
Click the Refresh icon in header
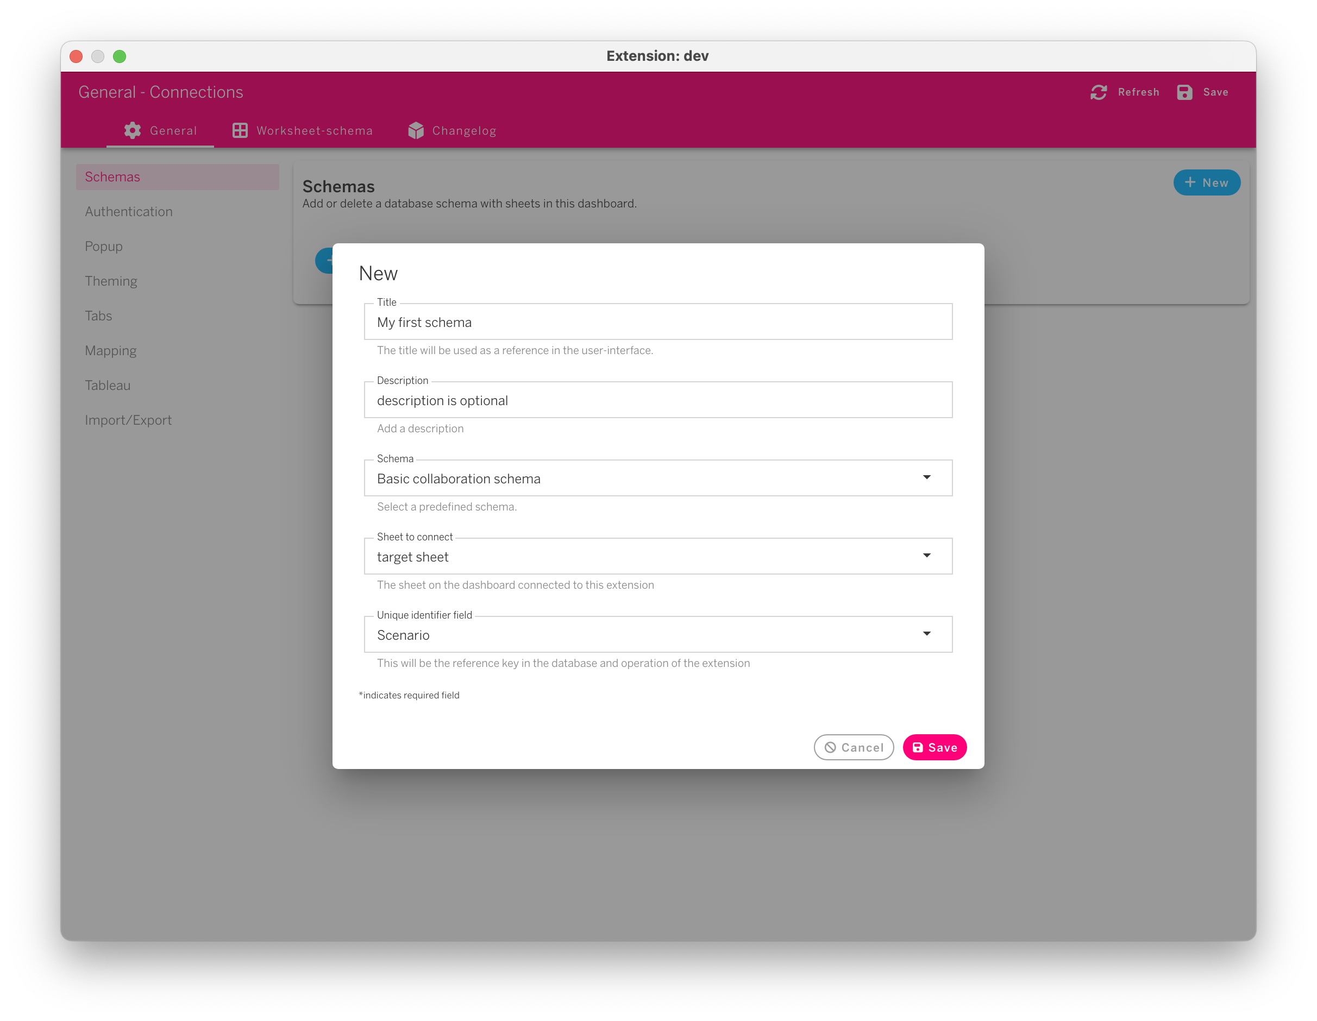pos(1098,92)
